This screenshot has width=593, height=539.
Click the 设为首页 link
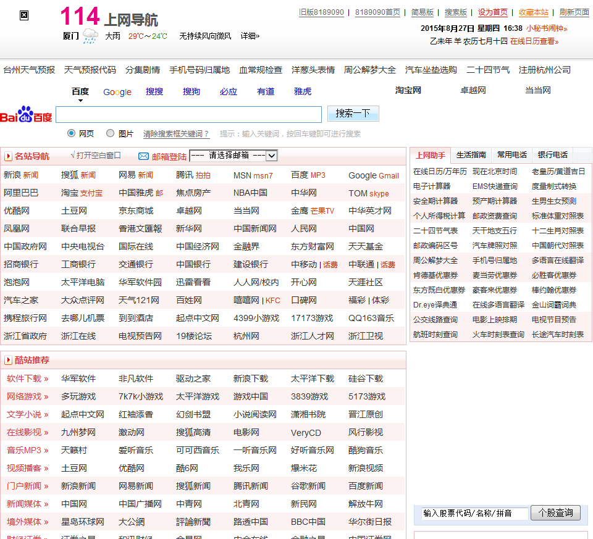492,12
